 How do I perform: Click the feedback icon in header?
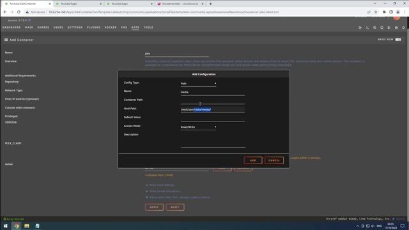374,27
